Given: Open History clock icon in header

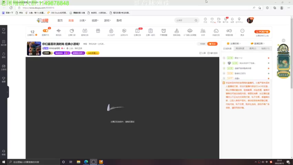Looking at the screenshot, I should (x=205, y=19).
